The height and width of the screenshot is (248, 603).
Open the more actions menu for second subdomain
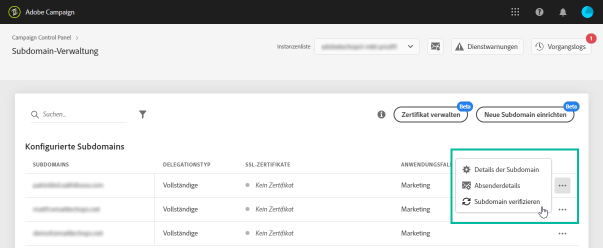tap(562, 209)
